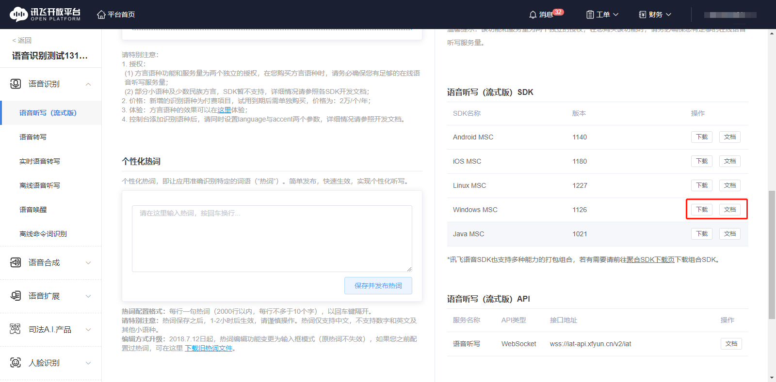Click the Windows MSC row name

tap(475, 210)
